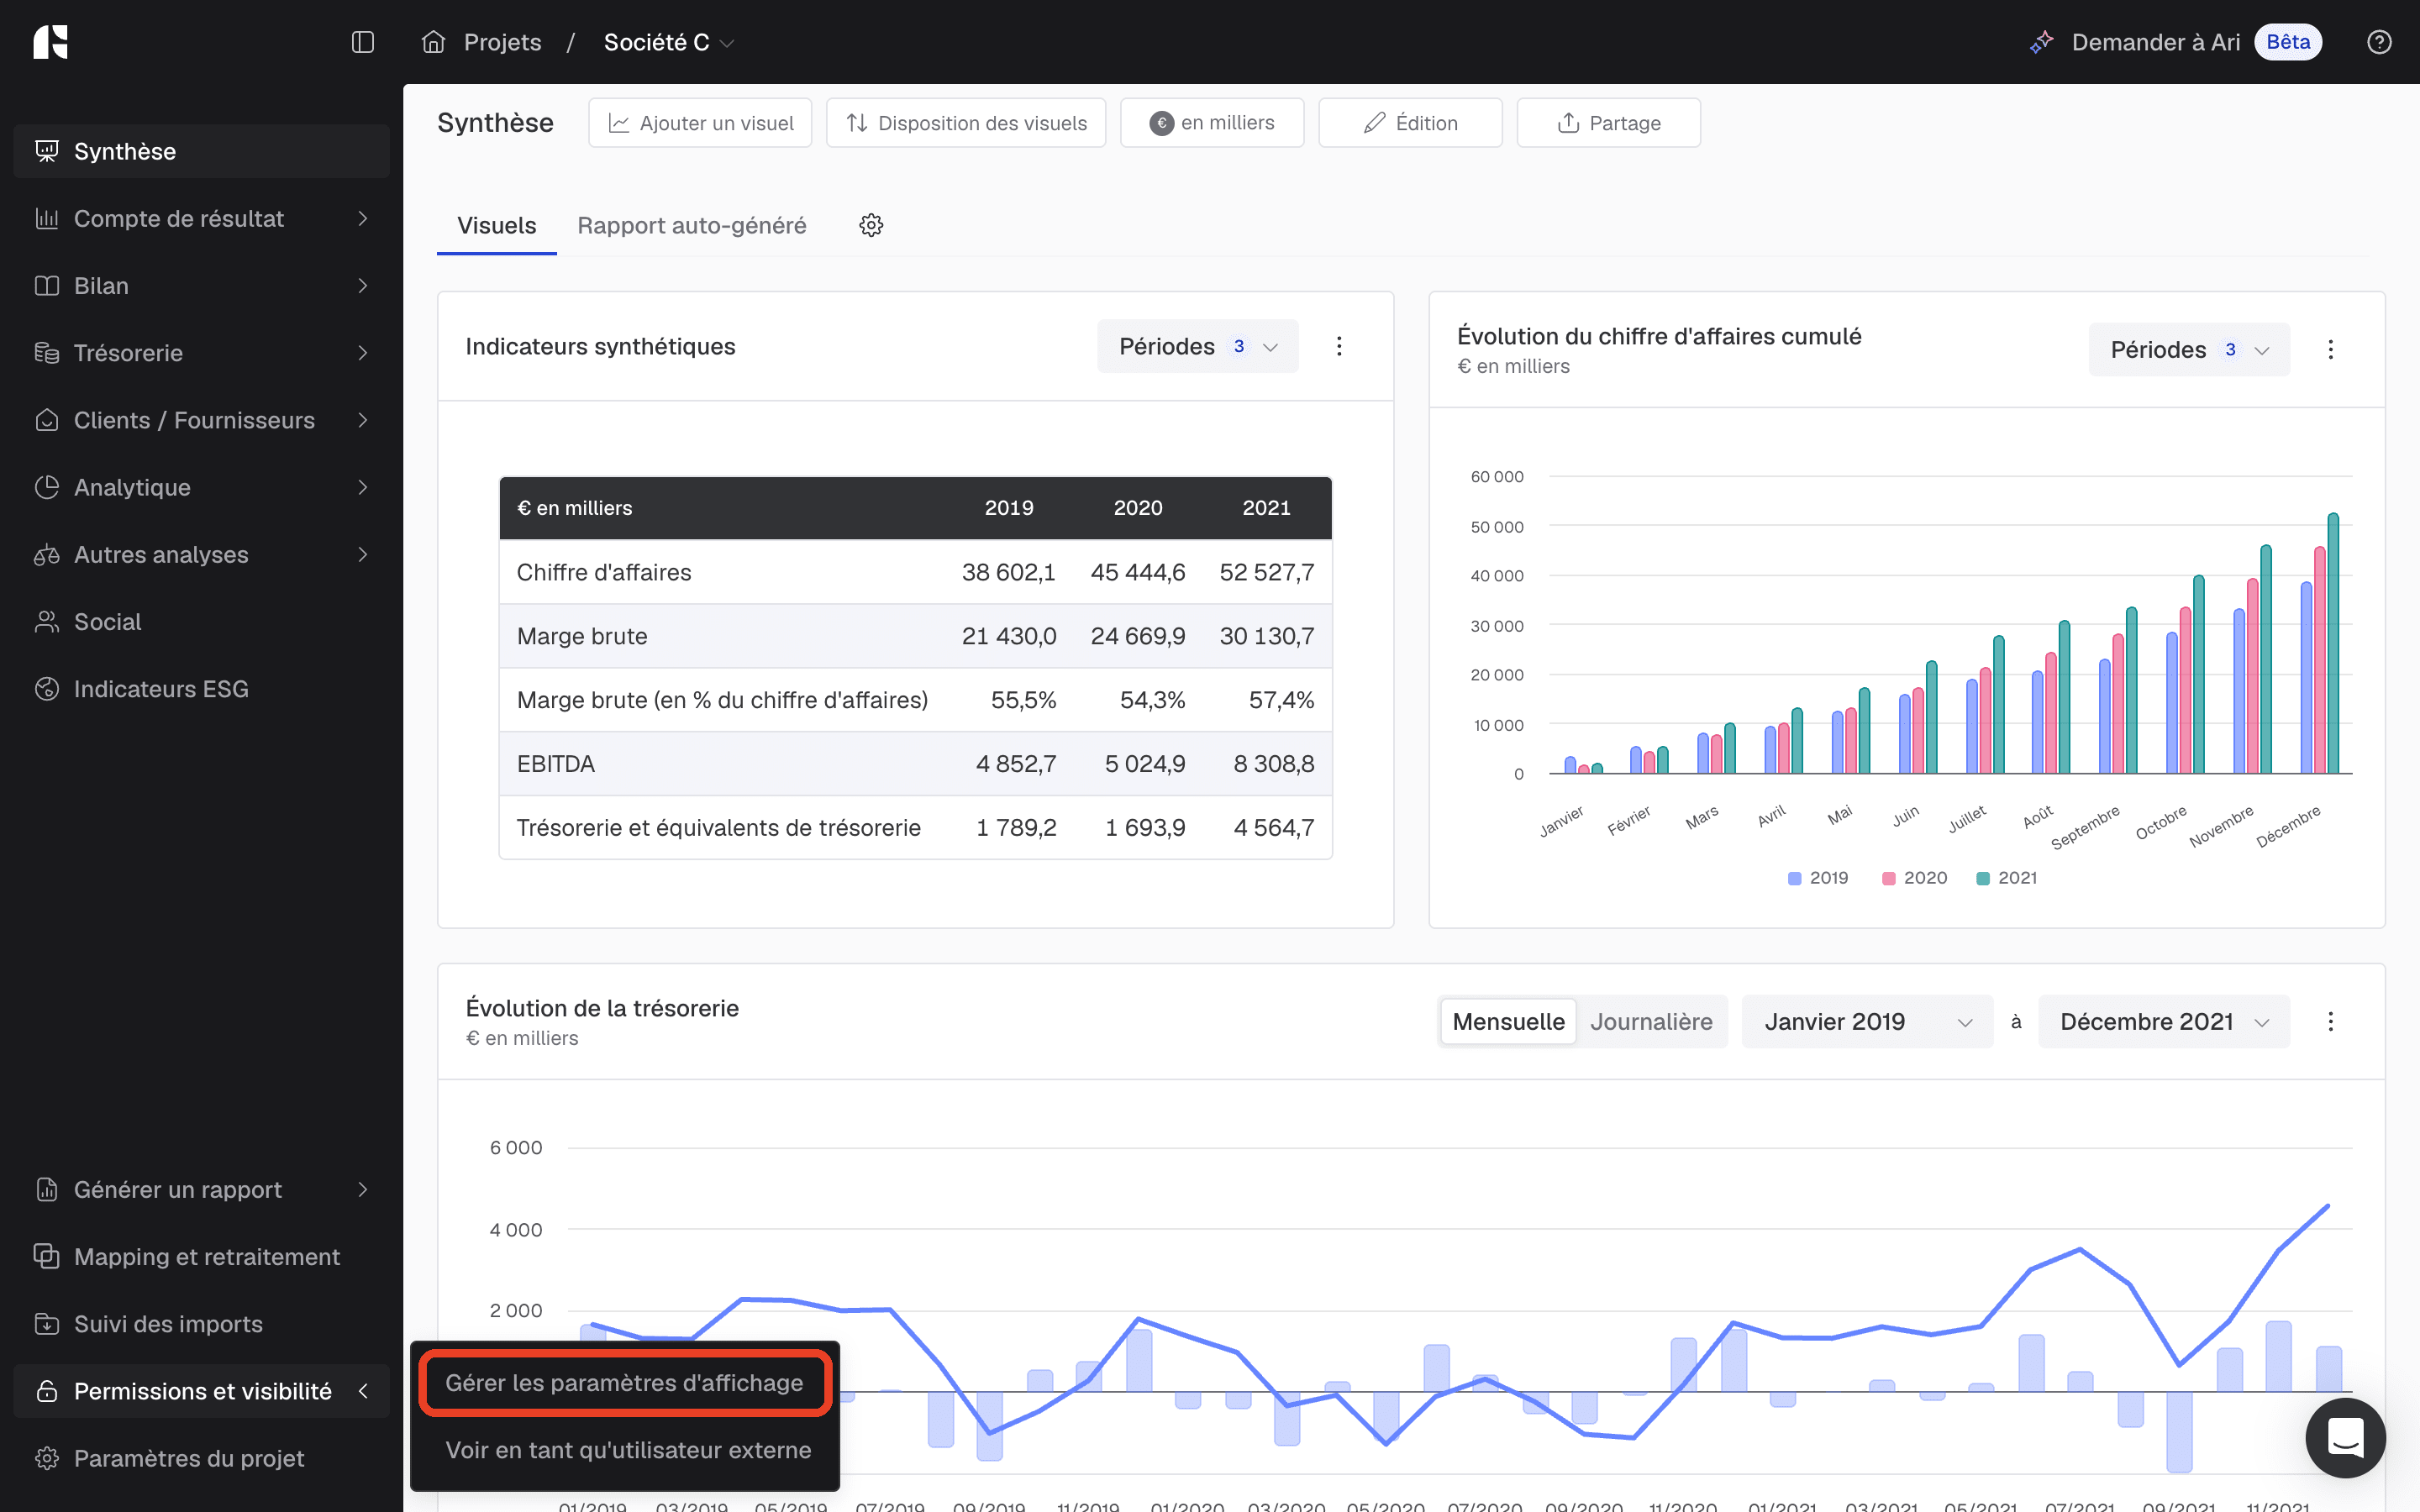The height and width of the screenshot is (1512, 2420).
Task: Click the Indicateurs ESG sidebar icon
Action: pos(47,689)
